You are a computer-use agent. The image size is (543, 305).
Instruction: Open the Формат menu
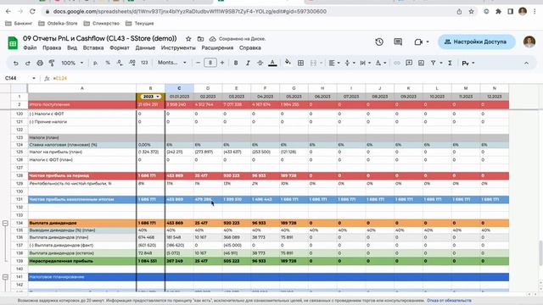(x=120, y=47)
